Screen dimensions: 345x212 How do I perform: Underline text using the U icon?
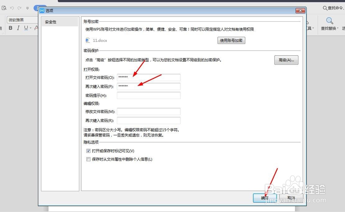pos(26,27)
